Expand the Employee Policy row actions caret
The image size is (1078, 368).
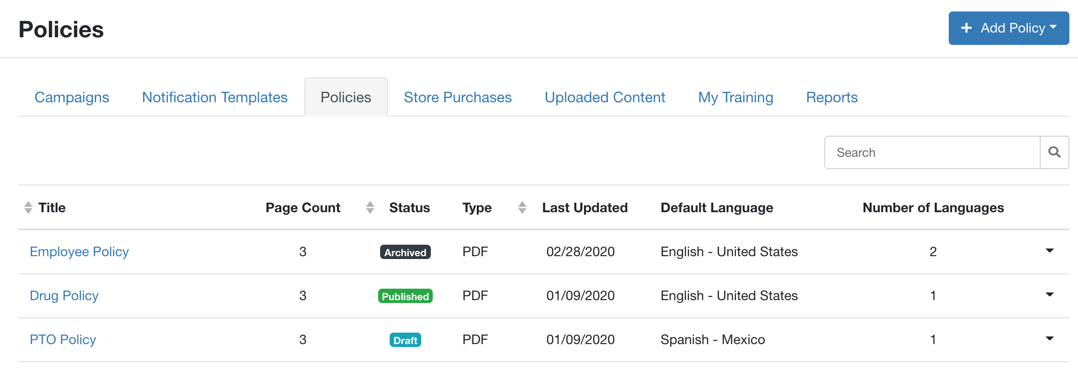point(1050,251)
